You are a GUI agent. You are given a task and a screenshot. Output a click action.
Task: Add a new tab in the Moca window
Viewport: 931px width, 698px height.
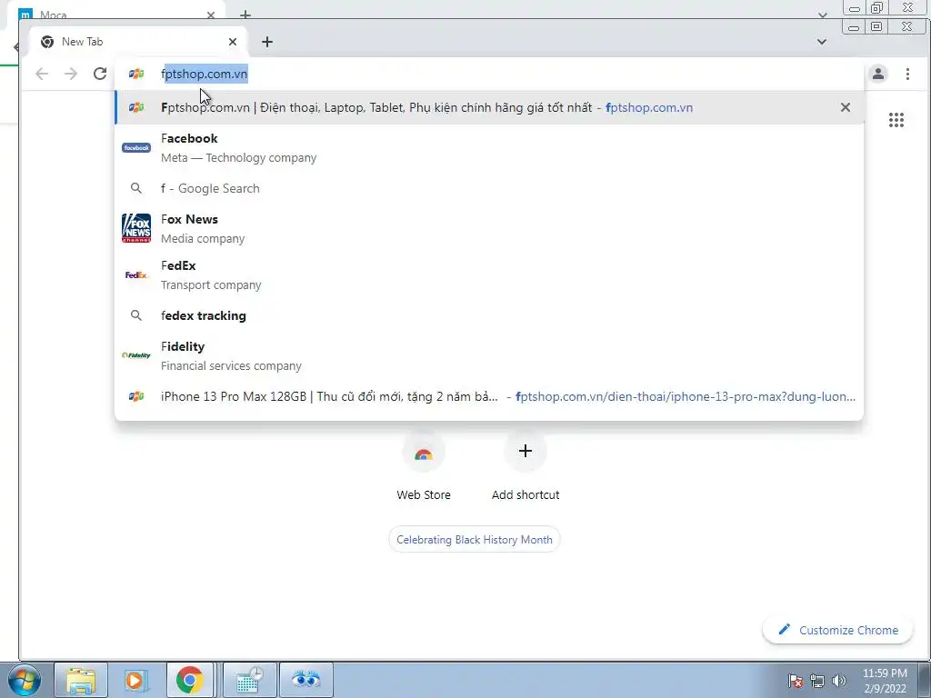click(x=245, y=15)
